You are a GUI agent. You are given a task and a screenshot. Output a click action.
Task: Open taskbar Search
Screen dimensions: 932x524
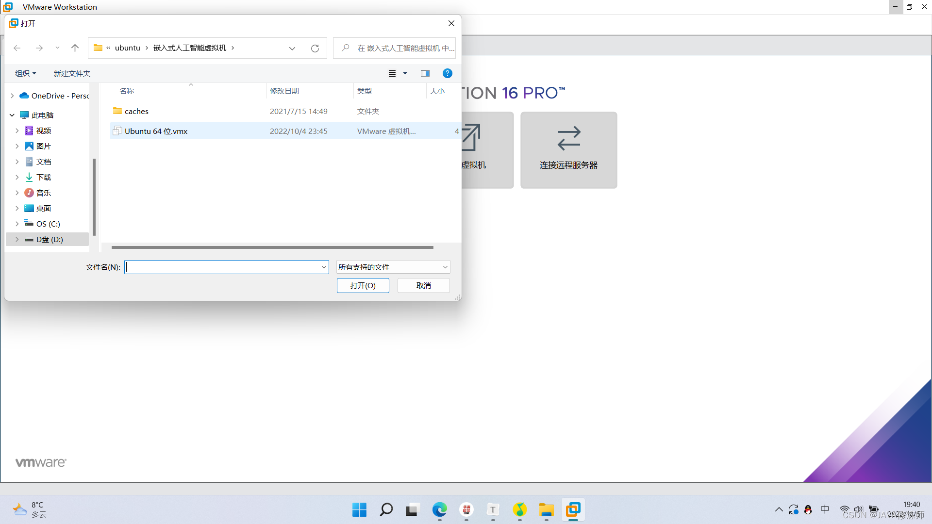click(x=386, y=510)
